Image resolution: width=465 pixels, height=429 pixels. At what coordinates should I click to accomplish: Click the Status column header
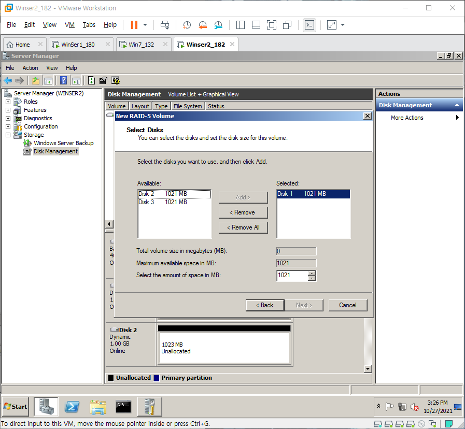point(216,106)
